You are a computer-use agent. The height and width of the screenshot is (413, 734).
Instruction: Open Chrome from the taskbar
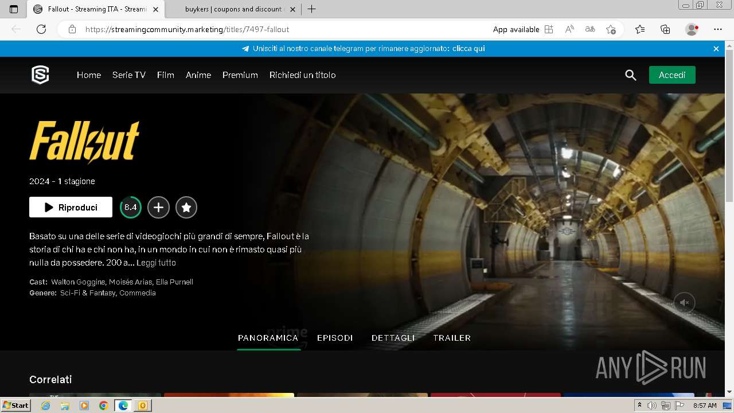click(103, 406)
